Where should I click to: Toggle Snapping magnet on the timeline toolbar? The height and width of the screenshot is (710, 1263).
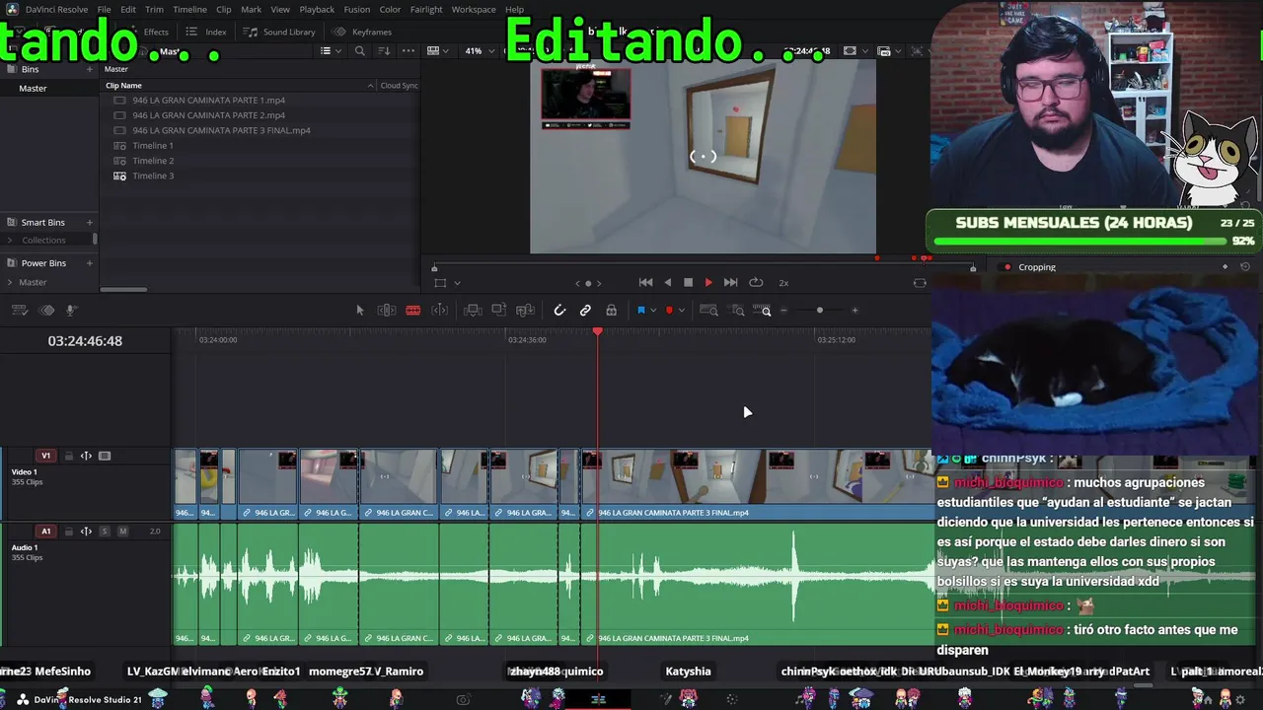(x=559, y=311)
